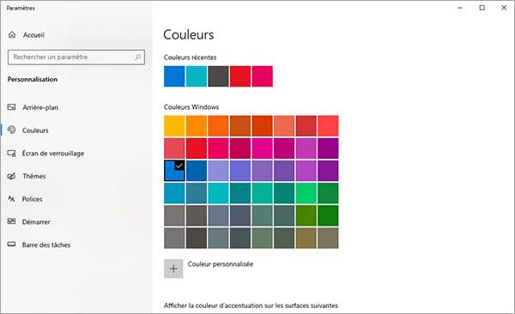Maximize the Paramètres window
The width and height of the screenshot is (515, 314).
pos(482,8)
